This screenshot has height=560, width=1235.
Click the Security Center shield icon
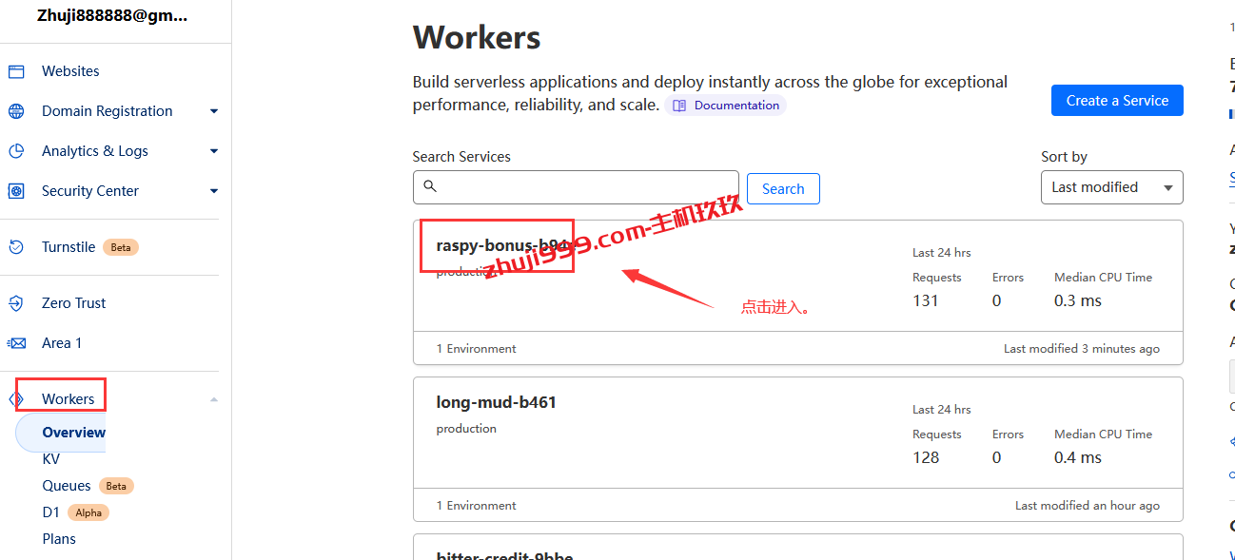[x=16, y=191]
